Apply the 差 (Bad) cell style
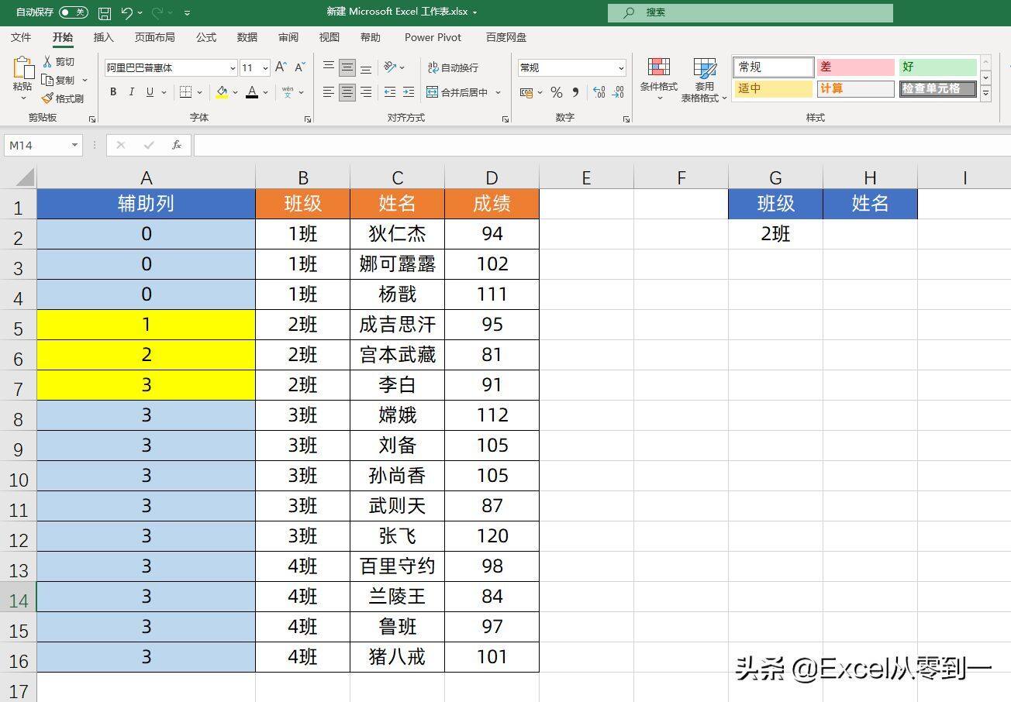 855,67
